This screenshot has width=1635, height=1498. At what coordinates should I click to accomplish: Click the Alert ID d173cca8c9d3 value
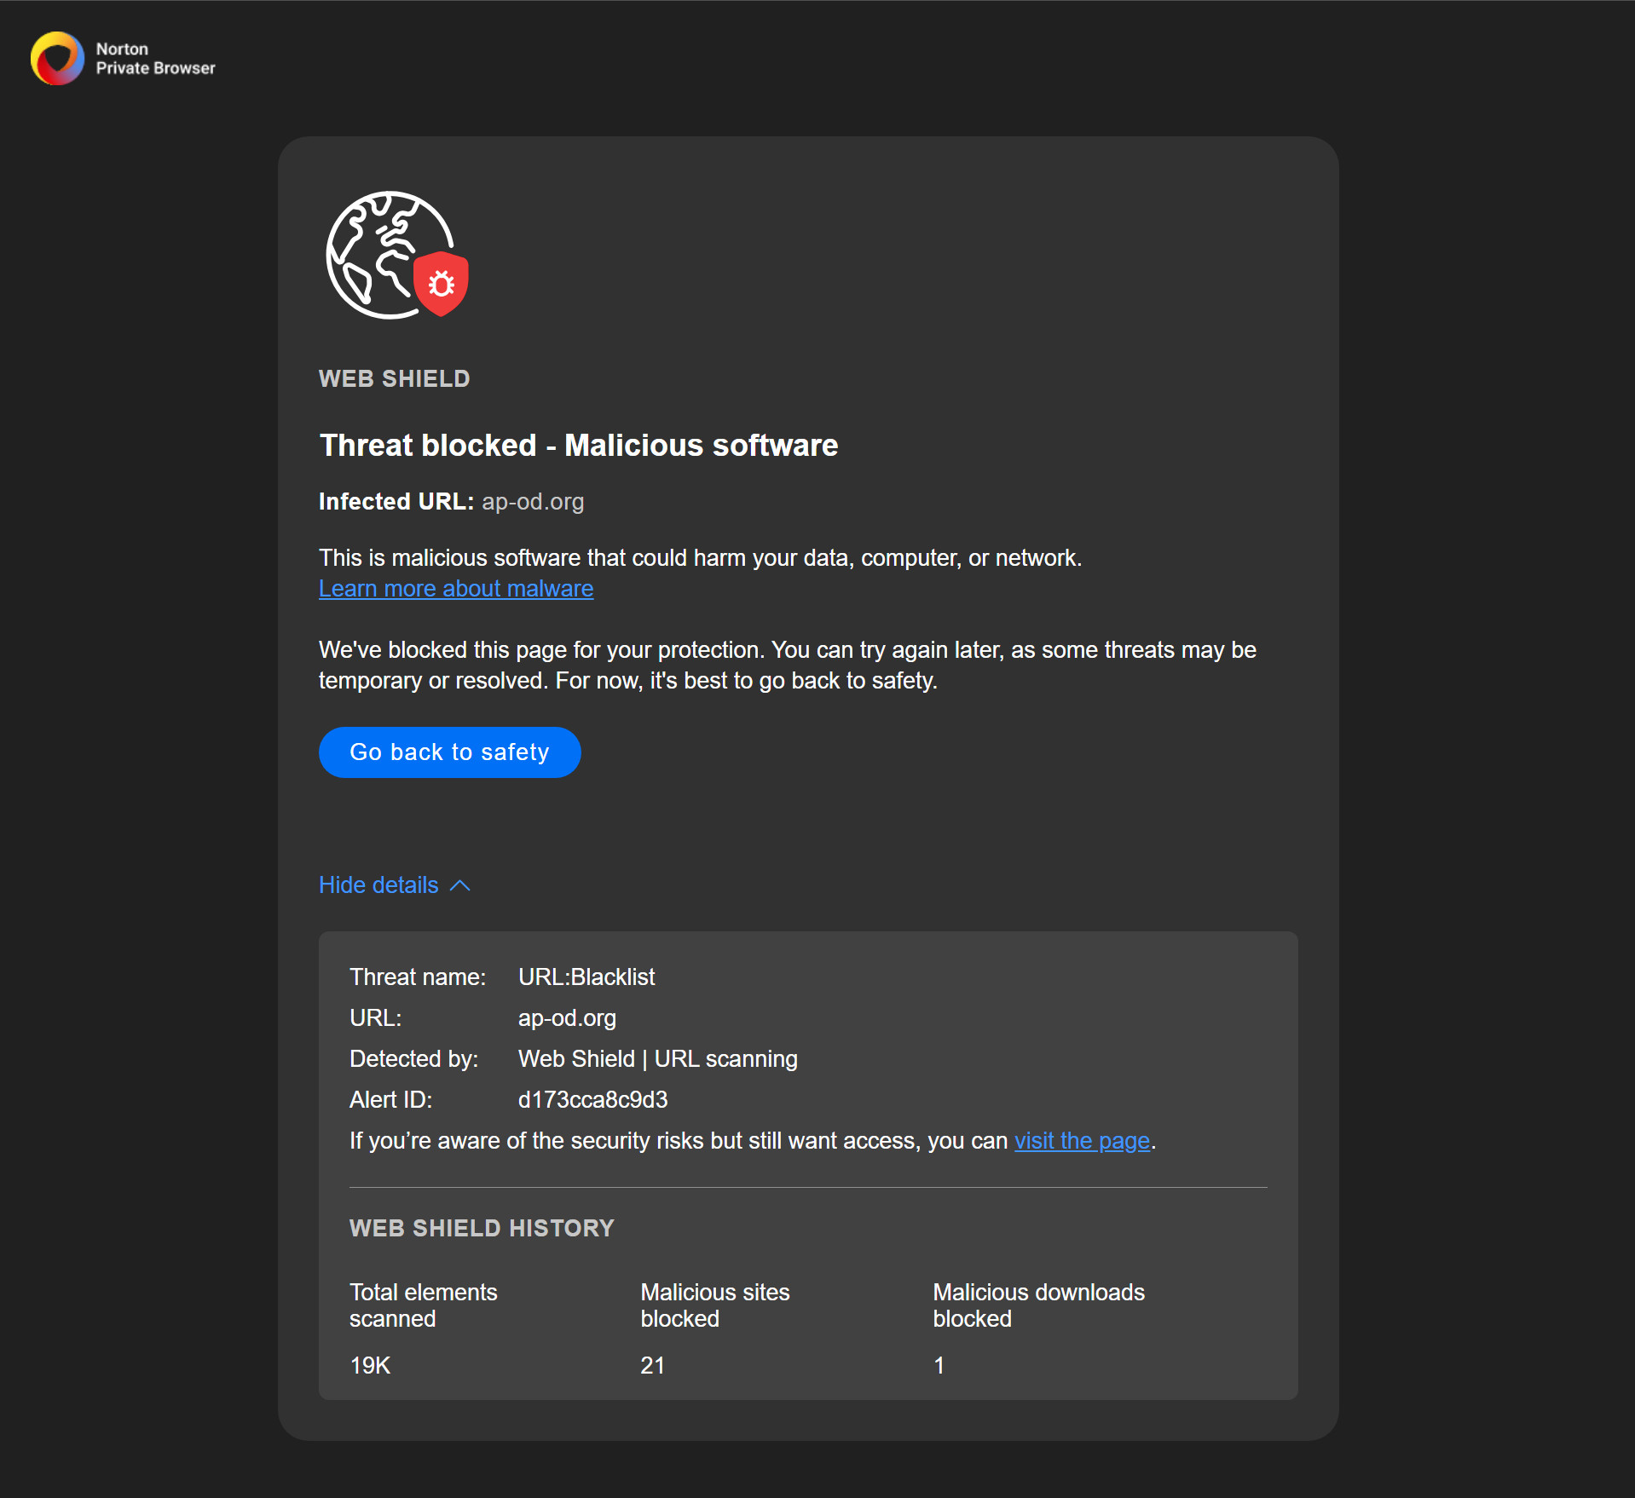tap(592, 1100)
